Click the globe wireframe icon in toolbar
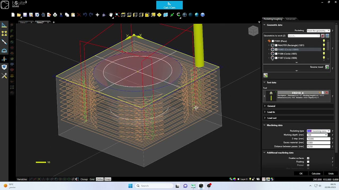Viewport: 339px width, 190px height. pos(185,15)
